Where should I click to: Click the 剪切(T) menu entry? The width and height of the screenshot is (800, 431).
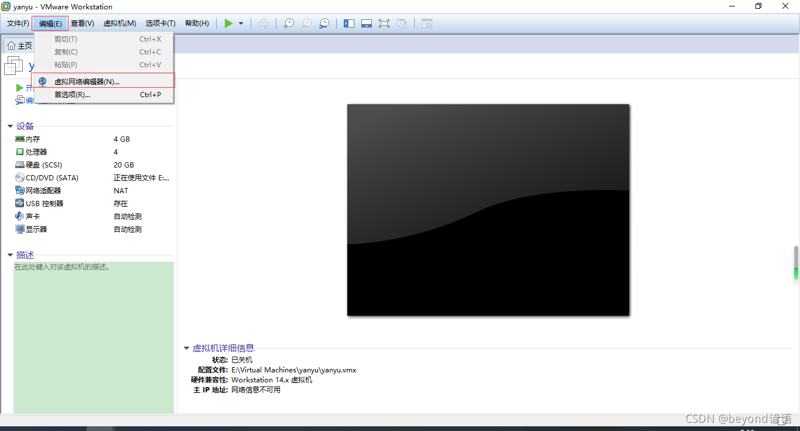point(104,39)
